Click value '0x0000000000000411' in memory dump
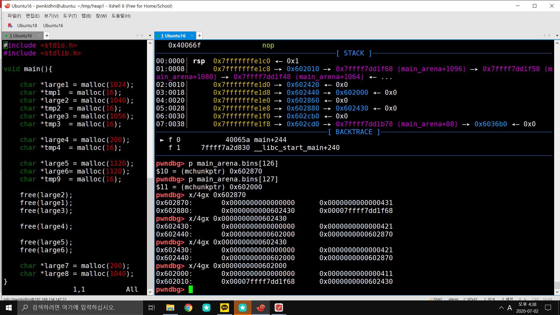Viewport: 560px width, 315px height. click(x=356, y=274)
